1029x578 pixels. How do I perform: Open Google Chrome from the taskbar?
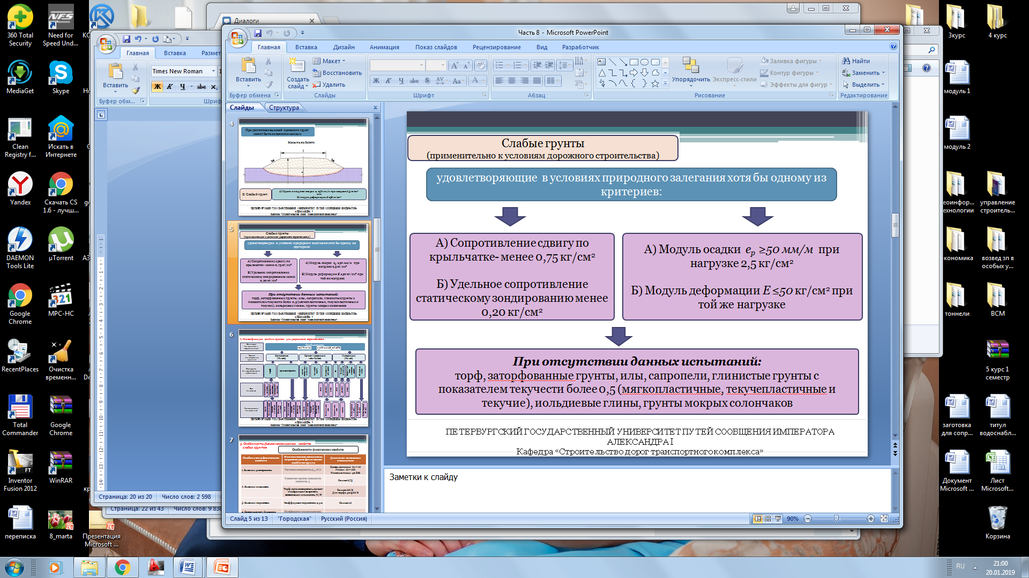(x=122, y=567)
